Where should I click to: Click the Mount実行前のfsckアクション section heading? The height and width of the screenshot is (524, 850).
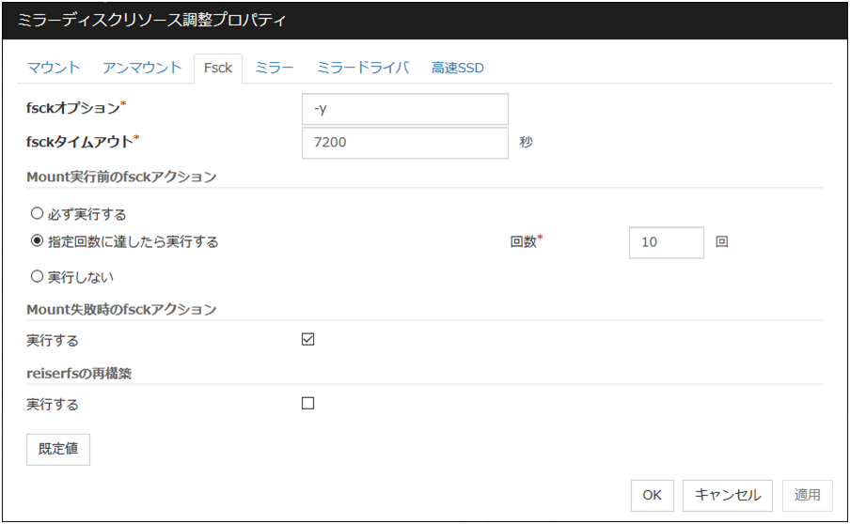click(122, 177)
